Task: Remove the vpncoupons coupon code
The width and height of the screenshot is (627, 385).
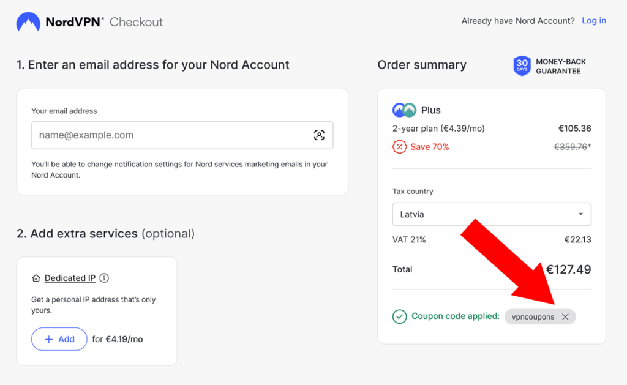Action: pos(565,316)
